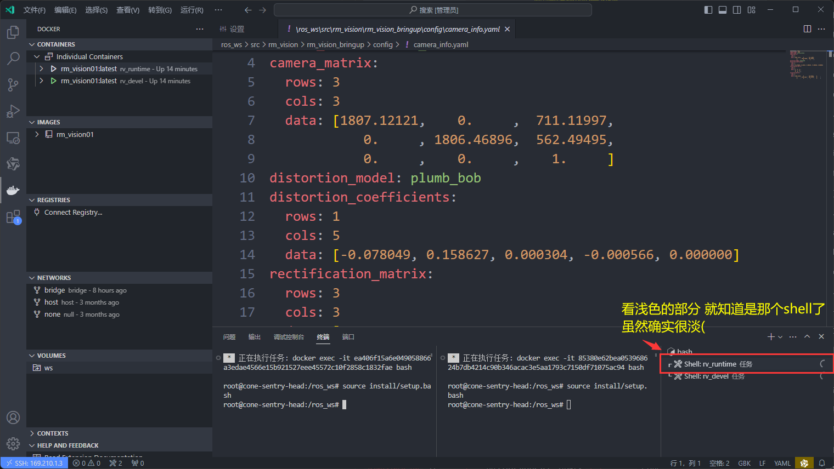Open the Accounts icon in activity bar

pyautogui.click(x=13, y=417)
